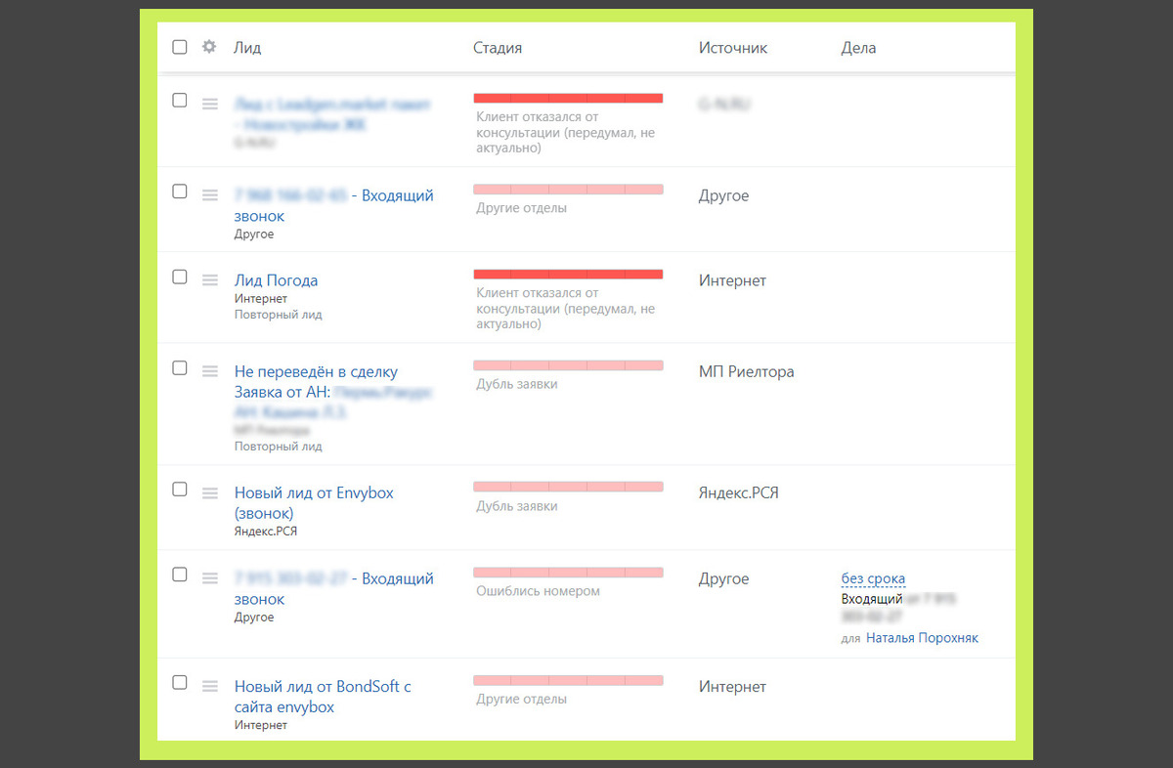Open Новый лид от BondSoft link
1173x768 pixels.
323,697
